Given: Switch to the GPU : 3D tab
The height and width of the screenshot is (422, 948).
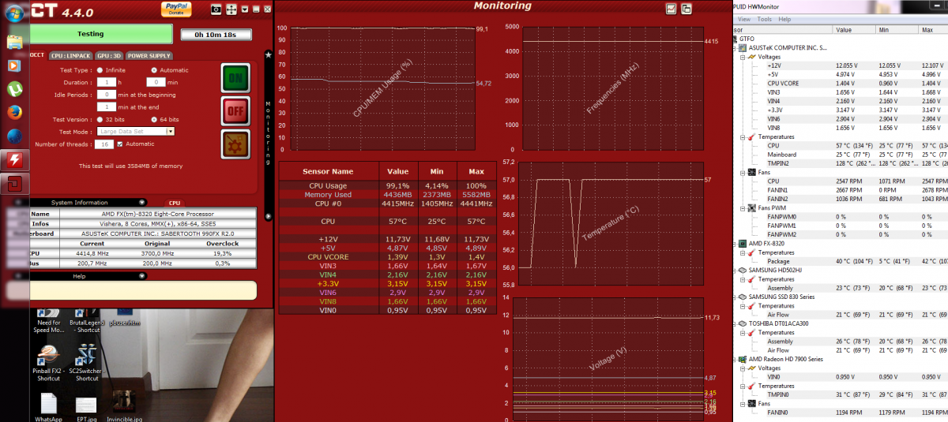Looking at the screenshot, I should click(109, 56).
